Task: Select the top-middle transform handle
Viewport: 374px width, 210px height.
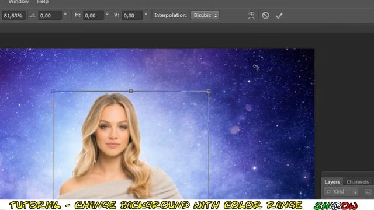Action: tap(131, 91)
